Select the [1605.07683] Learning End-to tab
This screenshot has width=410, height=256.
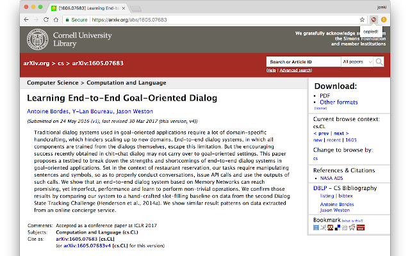88,8
